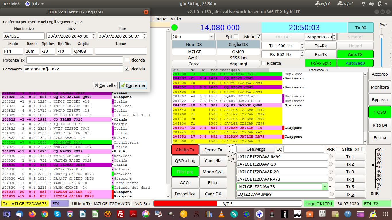This screenshot has height=220, width=392.
Task: Click the Abilita Tx button
Action: coord(185,150)
